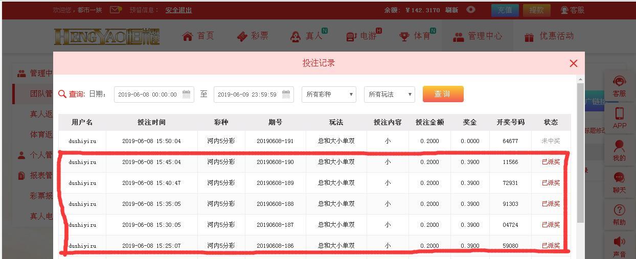This screenshot has width=636, height=259.
Task: Open the 真人 live casino menu
Action: [308, 36]
